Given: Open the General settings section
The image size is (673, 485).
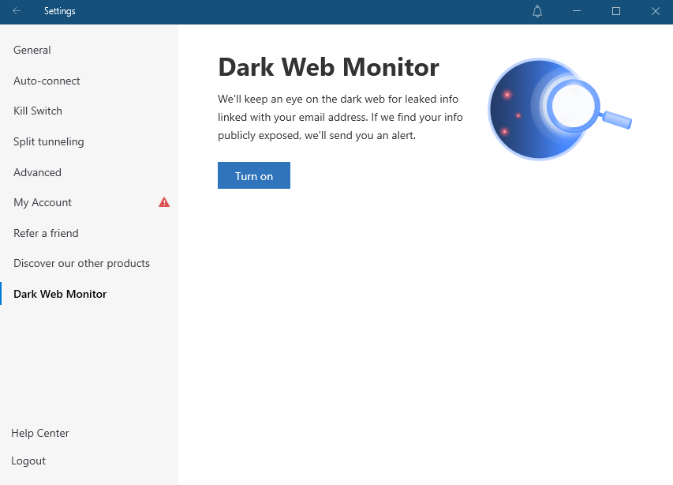Looking at the screenshot, I should (32, 50).
